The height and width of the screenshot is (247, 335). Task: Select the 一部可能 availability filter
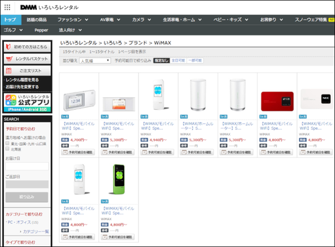click(195, 60)
